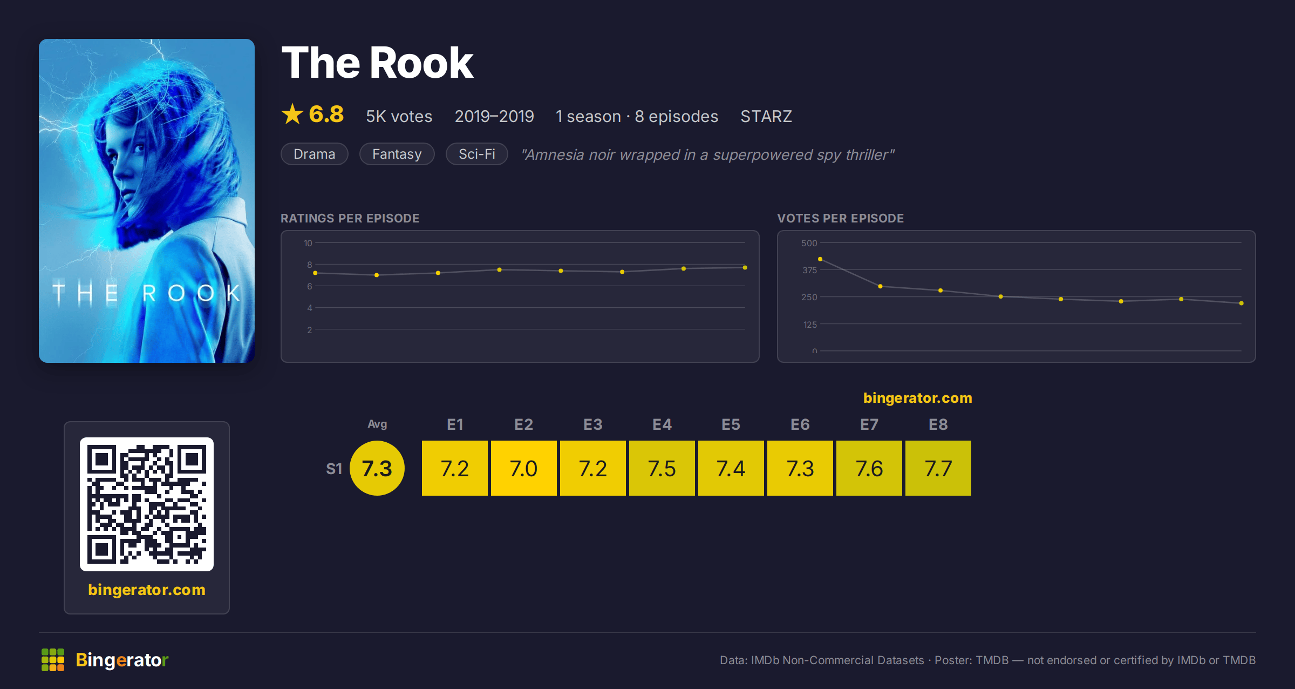
Task: Click the S1 average 7.3 circle
Action: pyautogui.click(x=377, y=468)
